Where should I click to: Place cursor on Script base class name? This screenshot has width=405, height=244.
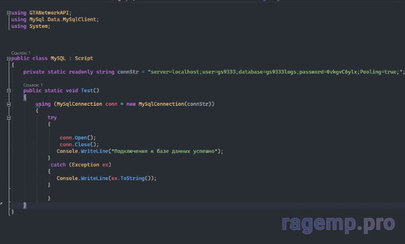tap(83, 58)
